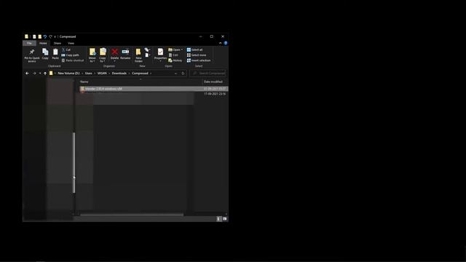
Task: Go forward using the Forward arrow
Action: tap(34, 73)
